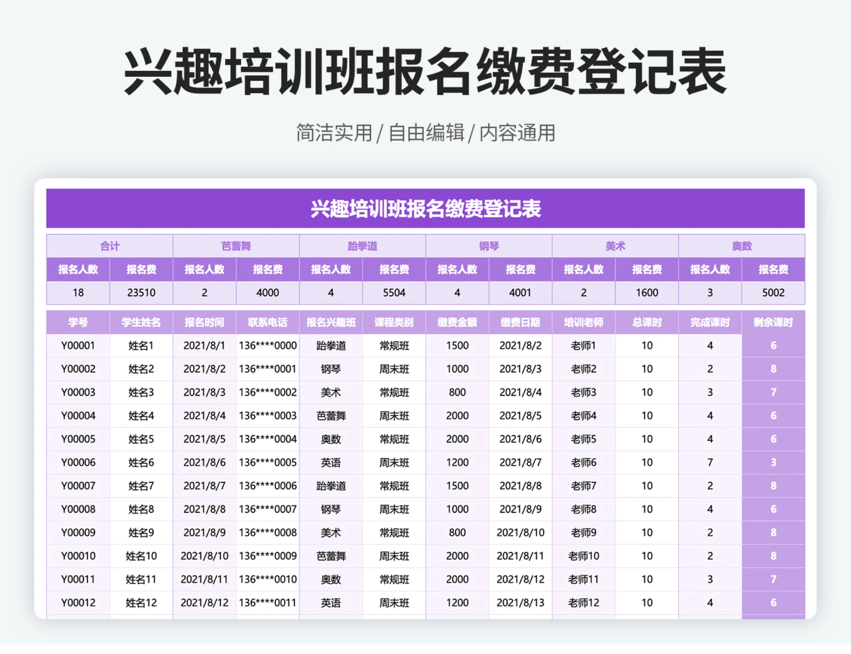
Task: Click the 跆拳道 category header
Action: click(362, 246)
